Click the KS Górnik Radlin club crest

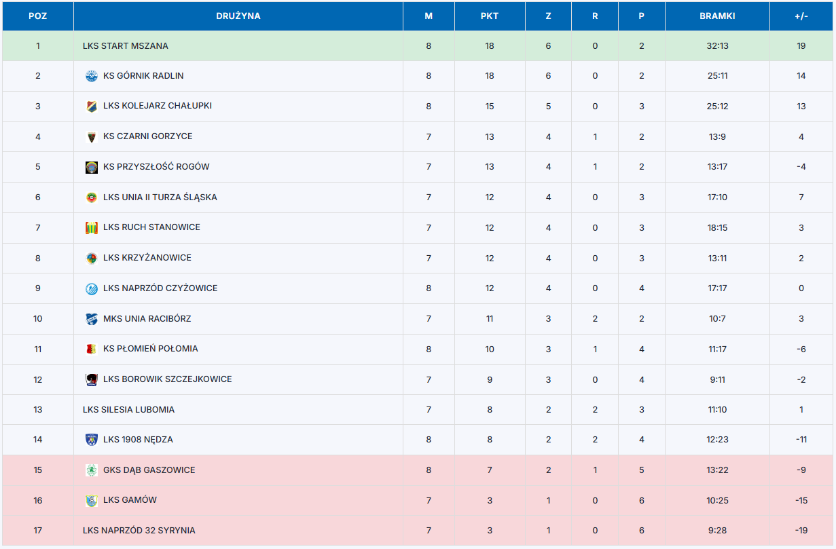[91, 76]
